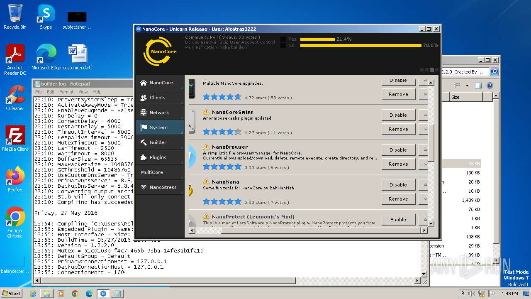
Task: Click the NanoNana warning icon
Action: tap(206, 181)
